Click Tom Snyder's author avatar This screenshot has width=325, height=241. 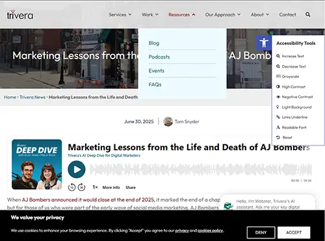(168, 121)
